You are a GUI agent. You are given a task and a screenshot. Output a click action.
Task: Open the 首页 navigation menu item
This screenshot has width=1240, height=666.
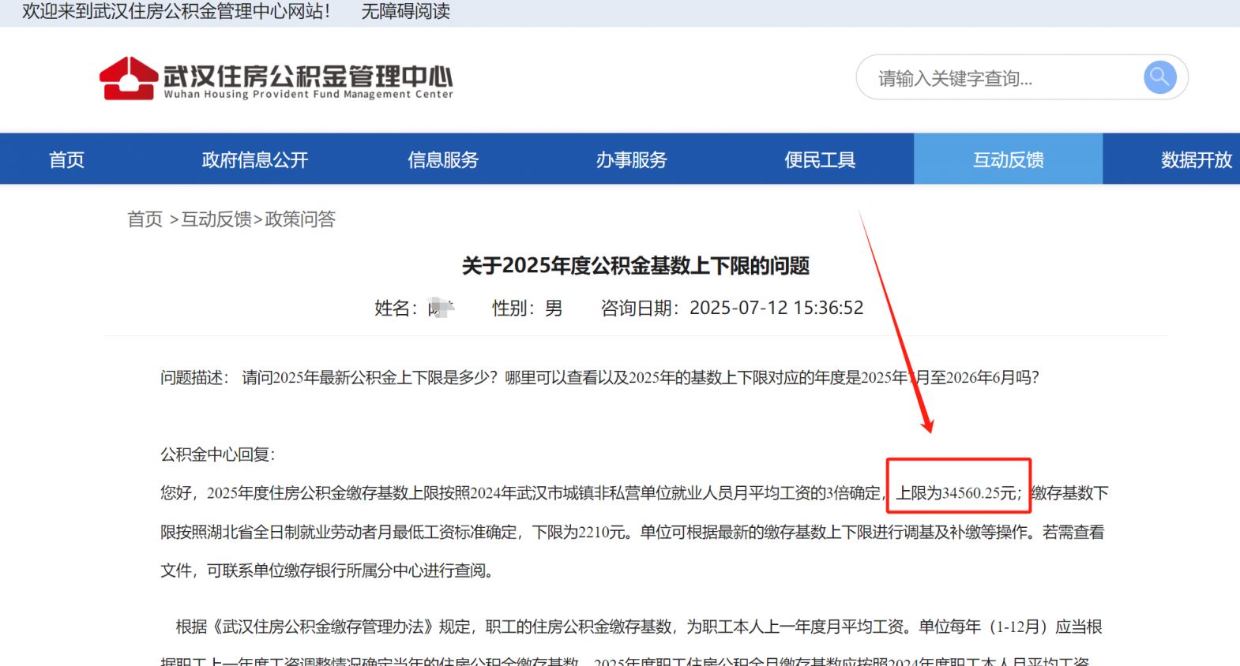[66, 159]
